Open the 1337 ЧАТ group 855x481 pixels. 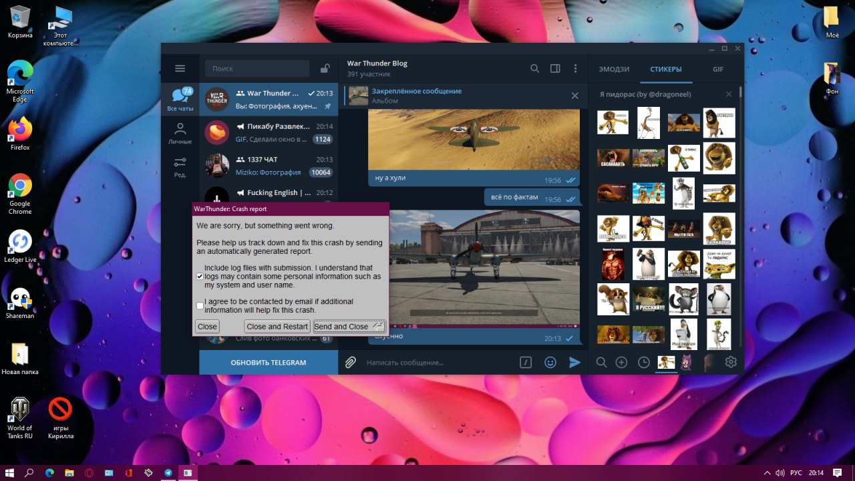point(269,166)
